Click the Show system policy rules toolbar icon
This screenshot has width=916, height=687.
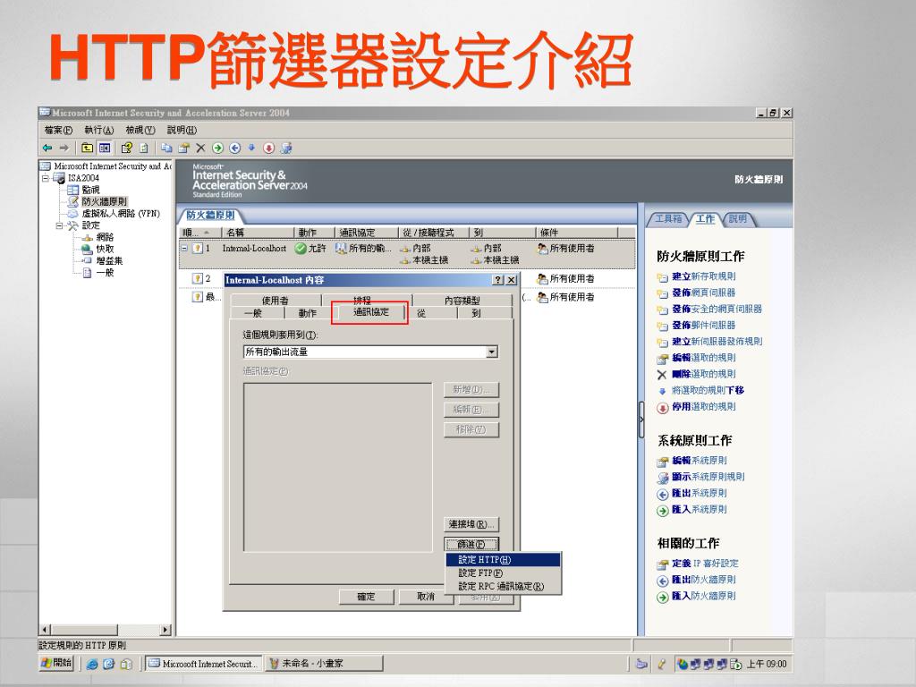285,148
